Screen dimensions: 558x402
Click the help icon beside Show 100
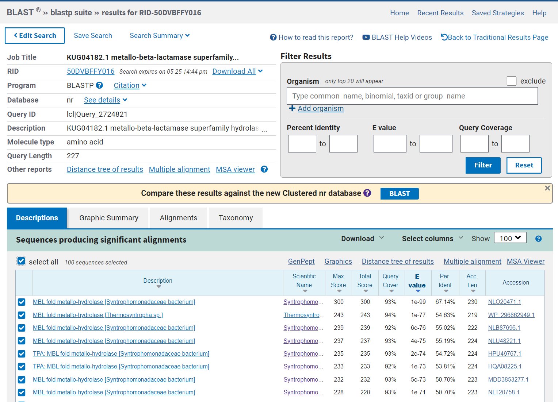(x=538, y=239)
